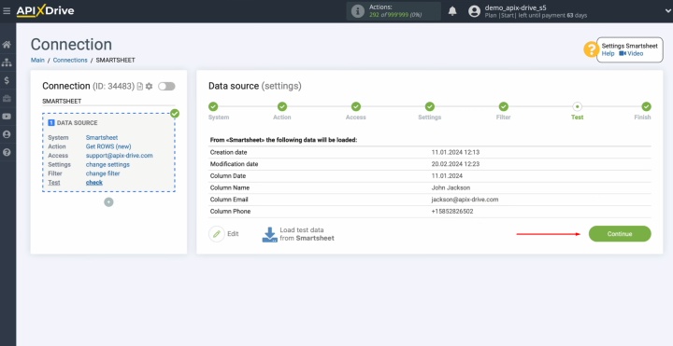Go to Main breadcrumb
This screenshot has height=346, width=673.
coord(37,61)
